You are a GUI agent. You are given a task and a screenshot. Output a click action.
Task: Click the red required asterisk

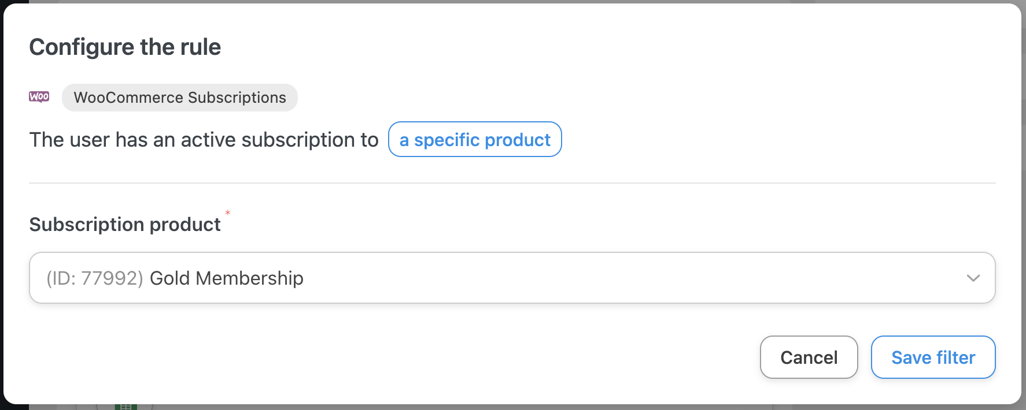[228, 213]
